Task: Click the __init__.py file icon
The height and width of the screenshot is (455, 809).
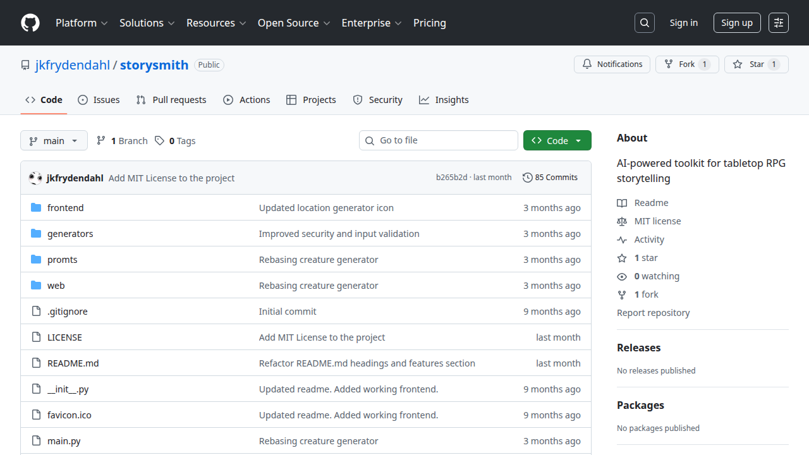Action: coord(36,389)
